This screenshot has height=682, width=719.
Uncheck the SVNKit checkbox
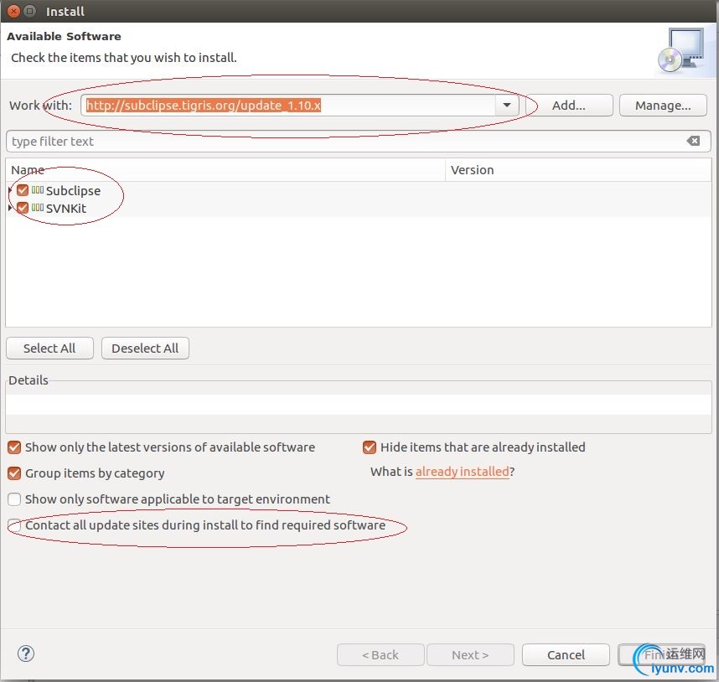point(23,208)
